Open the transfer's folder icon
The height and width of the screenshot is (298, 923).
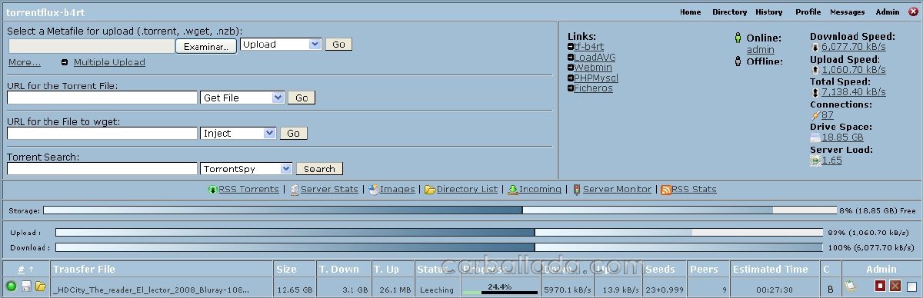point(41,286)
